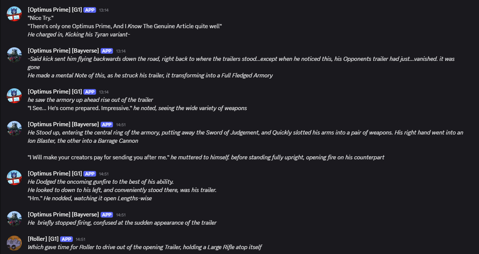
Task: Click the 14:51 timestamp on Roller's message
Action: click(80, 239)
